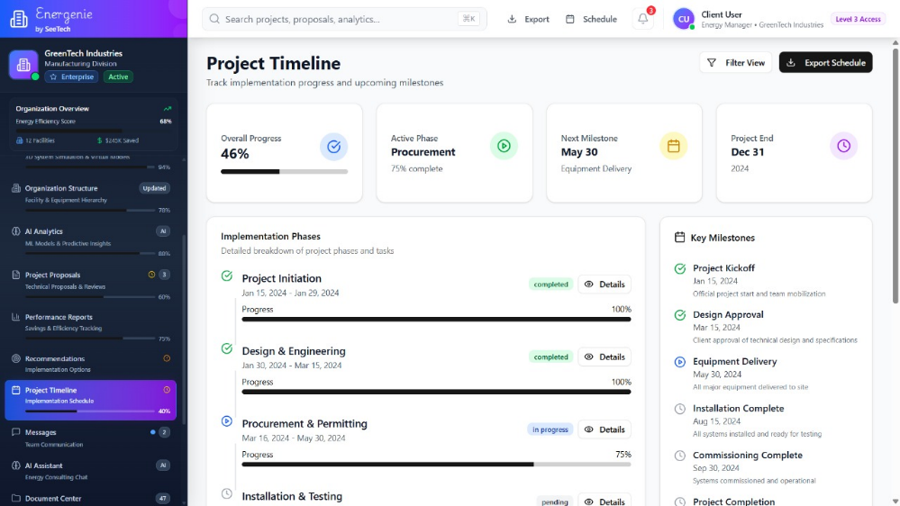
Task: Click the "Design Approval" milestone title
Action: 728,314
